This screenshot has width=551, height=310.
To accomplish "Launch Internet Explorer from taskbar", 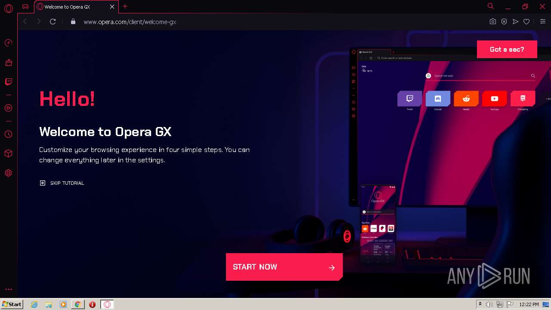I will (34, 304).
